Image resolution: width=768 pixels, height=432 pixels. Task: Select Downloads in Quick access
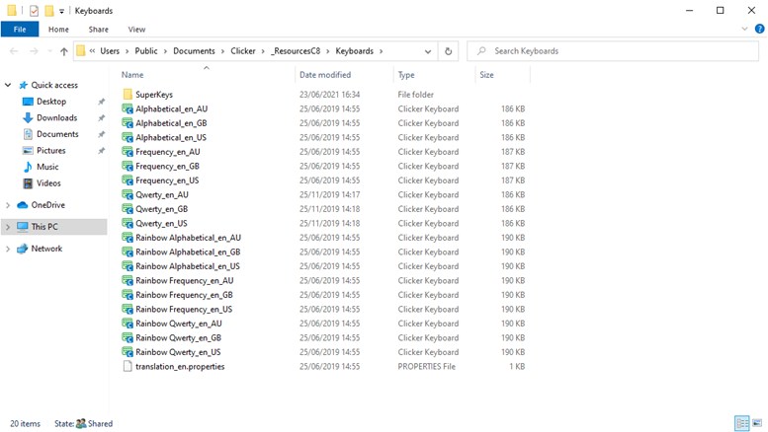tap(57, 118)
